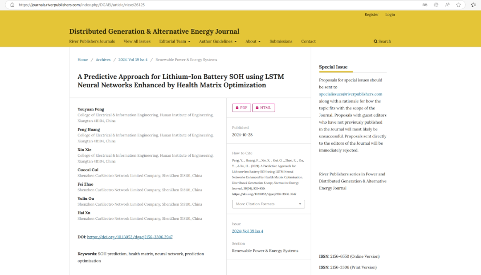
Task: Click author name Hai Xu
Action: [x=84, y=213]
